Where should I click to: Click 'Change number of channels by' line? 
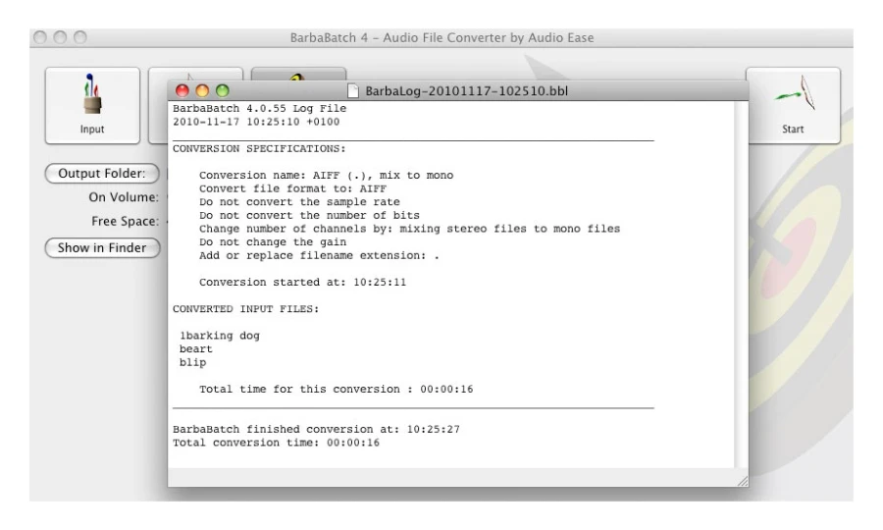pyautogui.click(x=409, y=229)
